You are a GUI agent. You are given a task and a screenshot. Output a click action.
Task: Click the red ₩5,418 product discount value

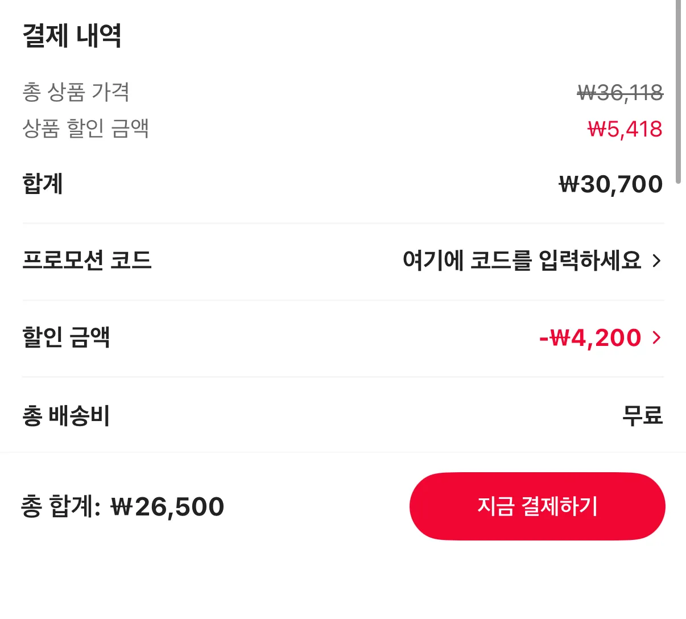(625, 129)
